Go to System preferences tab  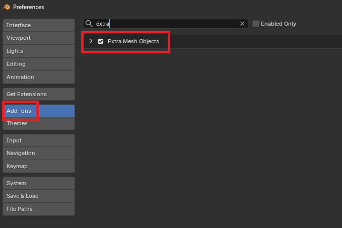[39, 183]
